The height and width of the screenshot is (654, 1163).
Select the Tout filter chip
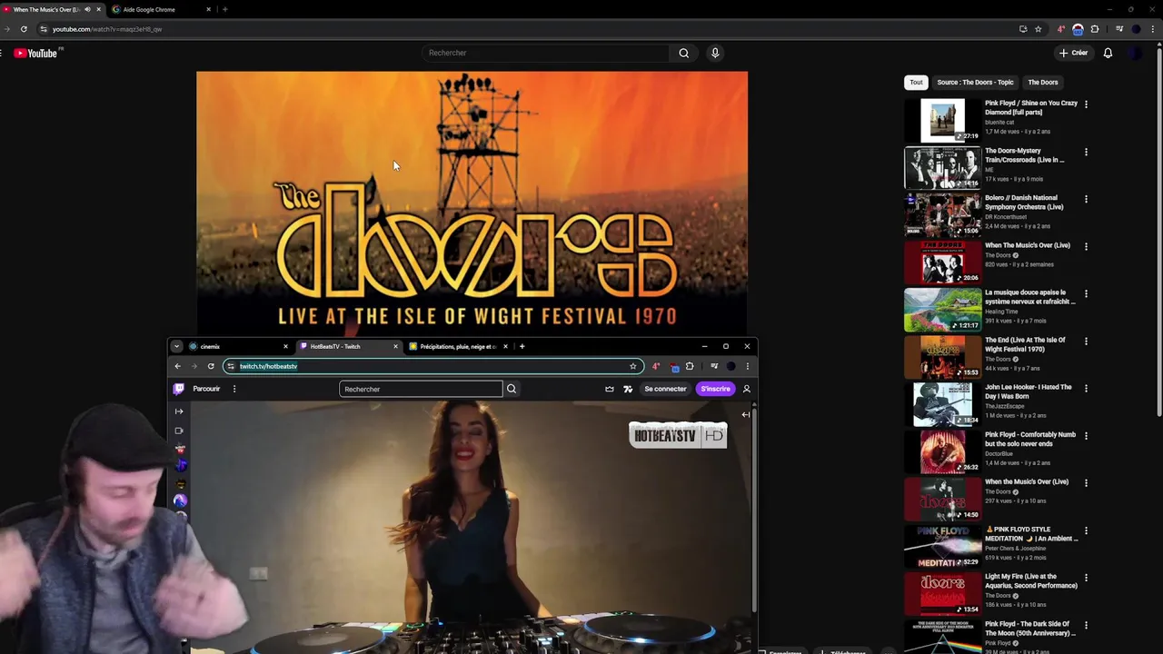[x=916, y=82]
